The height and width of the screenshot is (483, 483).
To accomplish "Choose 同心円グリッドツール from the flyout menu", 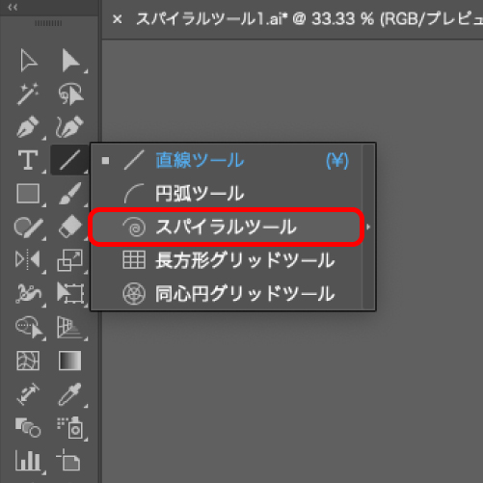I will 227,294.
